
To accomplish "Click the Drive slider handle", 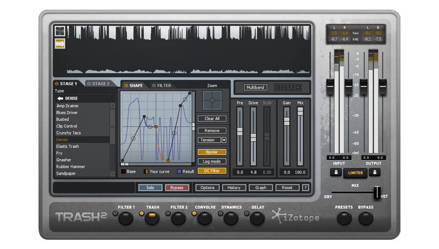I will point(253,137).
